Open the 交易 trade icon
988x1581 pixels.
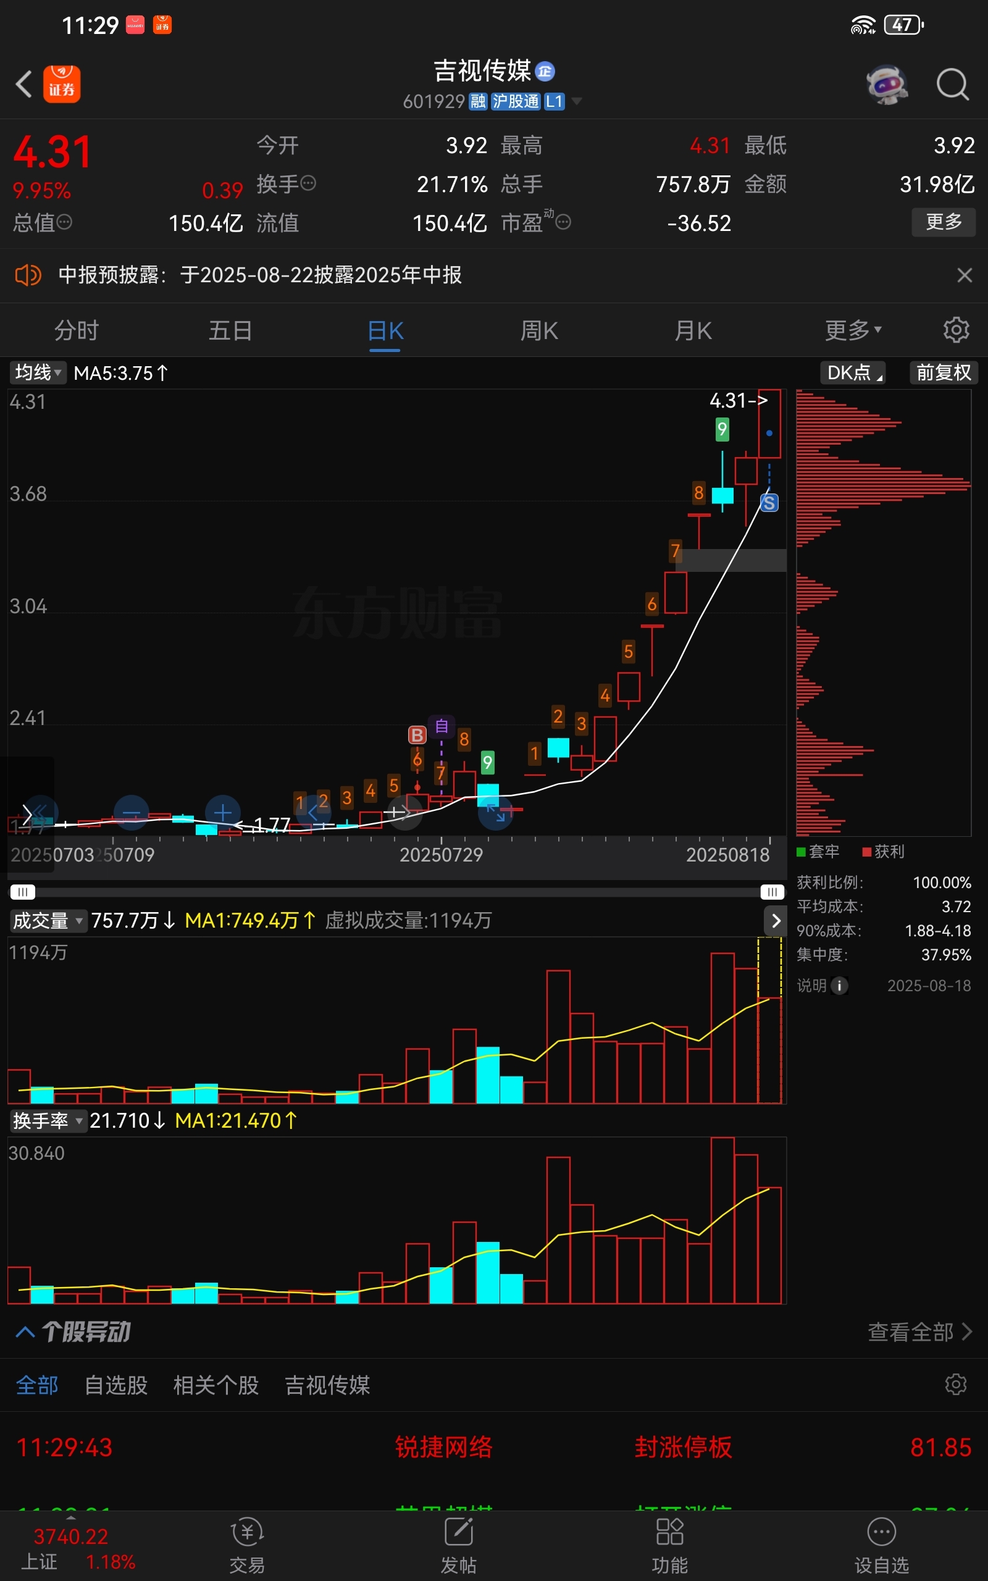(247, 1545)
